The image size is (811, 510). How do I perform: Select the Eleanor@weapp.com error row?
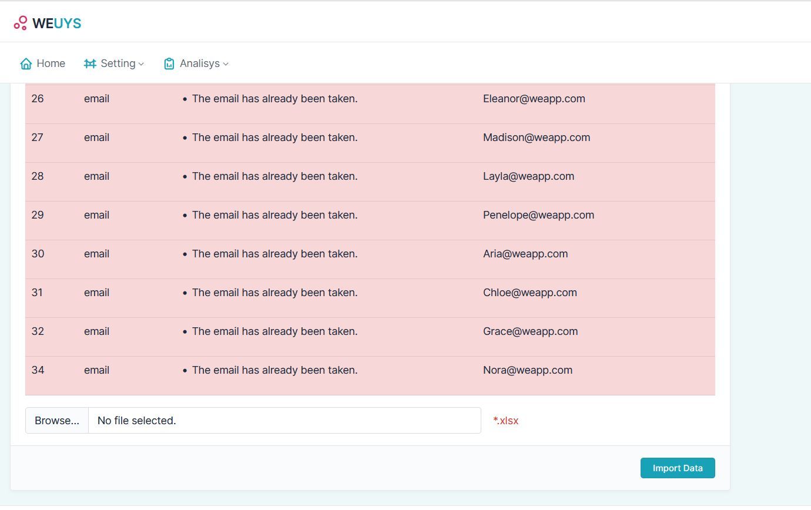pos(370,99)
